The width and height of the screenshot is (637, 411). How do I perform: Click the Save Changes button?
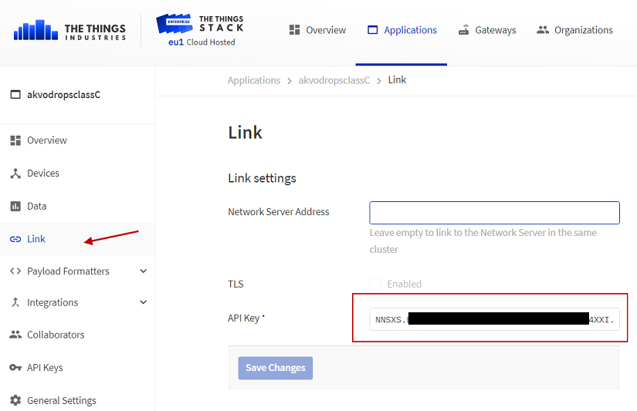click(276, 368)
